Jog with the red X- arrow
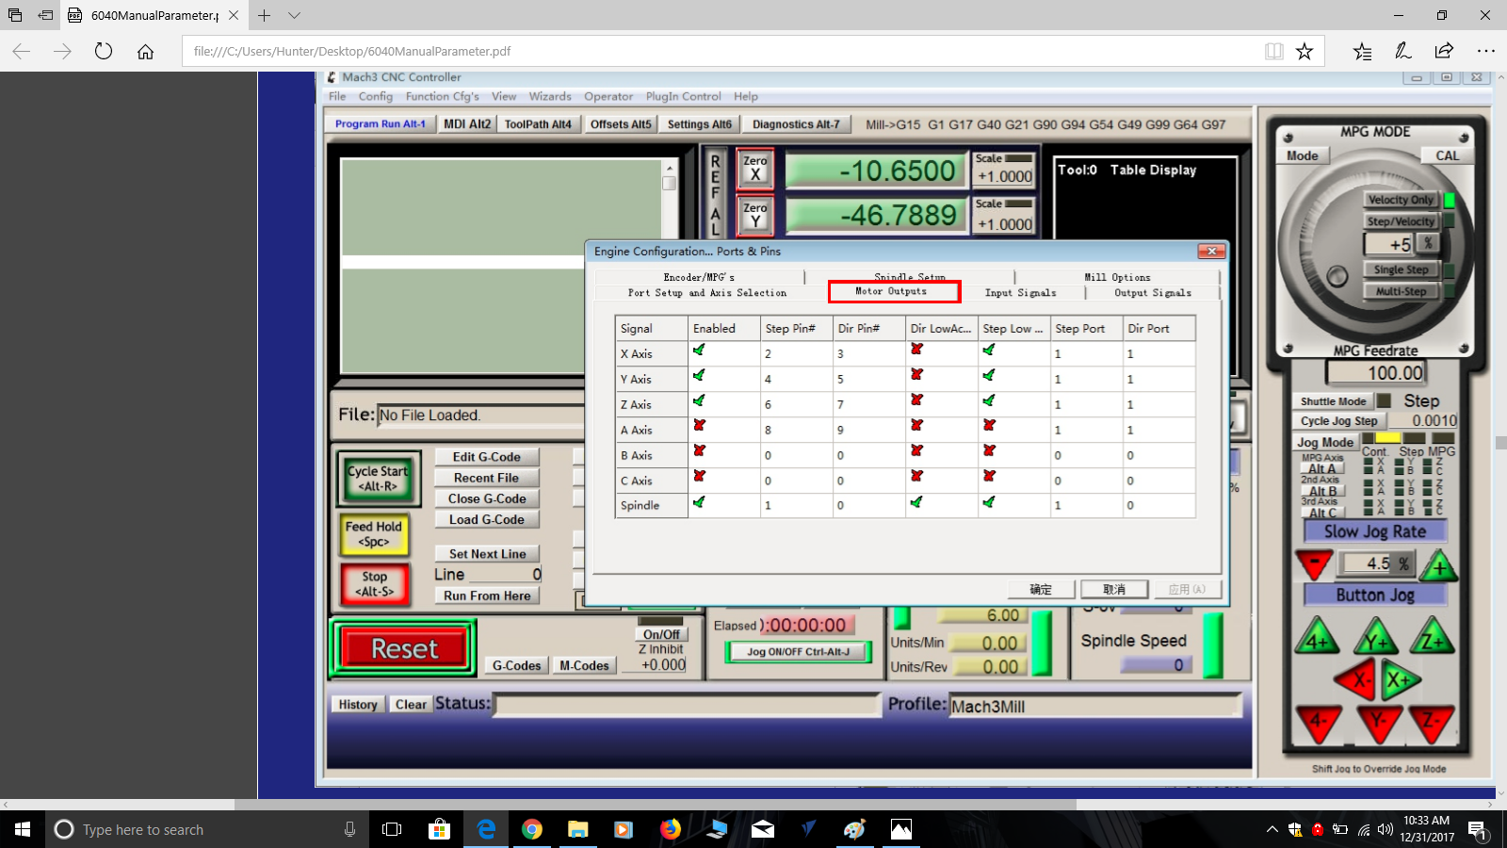The image size is (1507, 848). (1356, 679)
